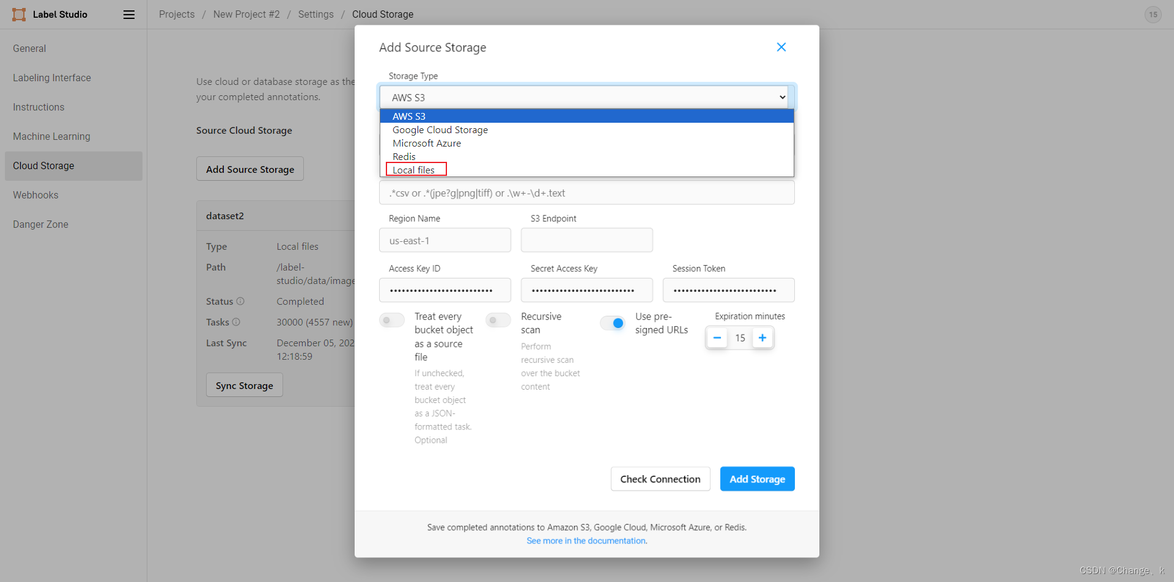Click the Source Cloud Storage heading
The width and height of the screenshot is (1174, 582).
tap(244, 130)
